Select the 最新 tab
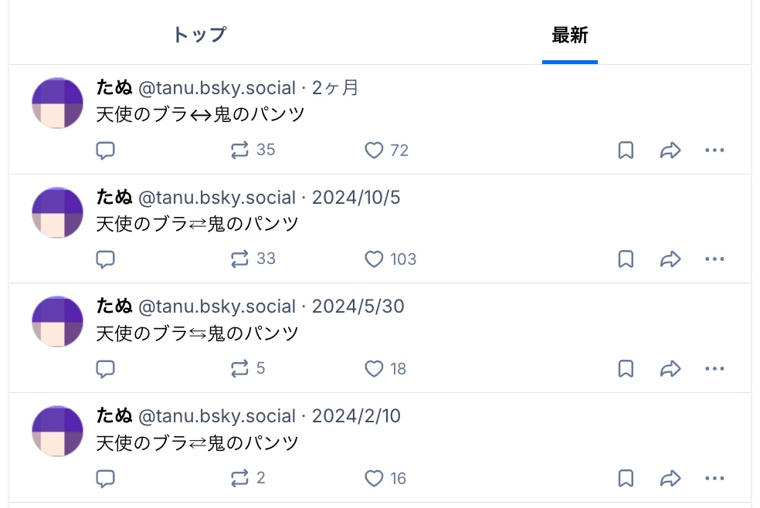The width and height of the screenshot is (760, 508). coord(570,35)
